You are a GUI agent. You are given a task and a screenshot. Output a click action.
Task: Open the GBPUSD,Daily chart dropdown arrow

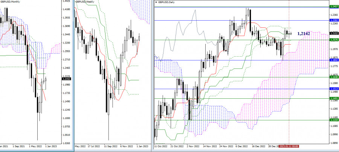point(156,2)
